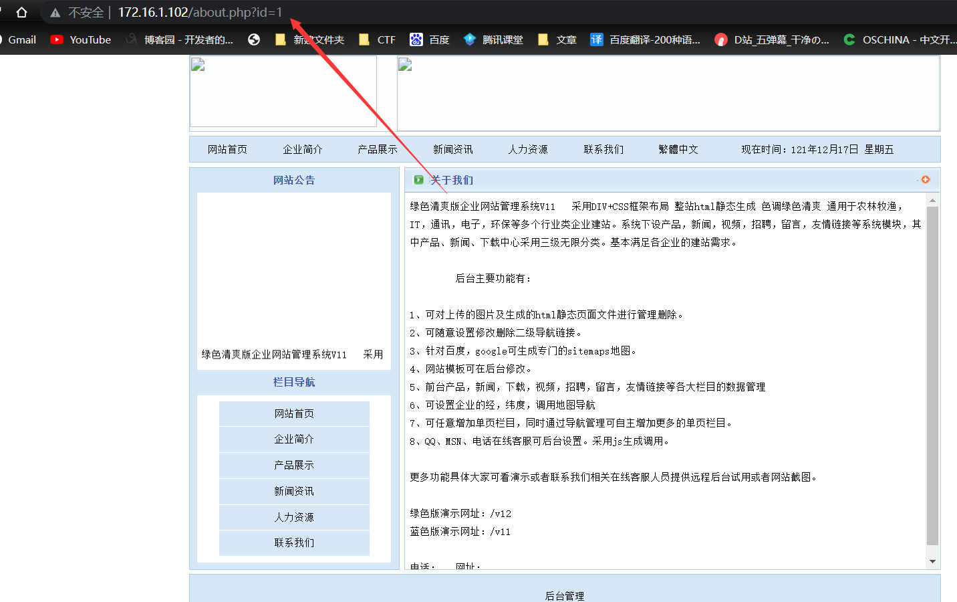The image size is (957, 602).
Task: Select 联系我们 in the 栏目导航 sidebar
Action: coord(294,542)
